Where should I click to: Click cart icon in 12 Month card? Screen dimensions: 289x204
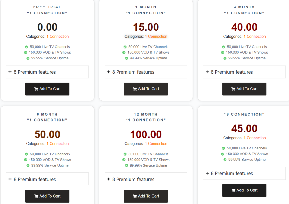click(135, 196)
